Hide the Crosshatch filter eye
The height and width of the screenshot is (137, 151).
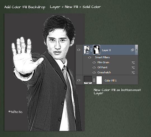[94, 72]
